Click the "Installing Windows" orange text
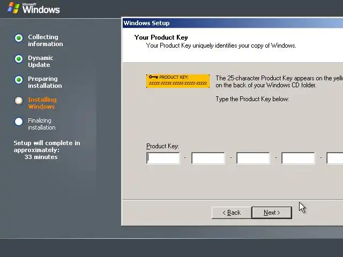The width and height of the screenshot is (343, 257). 42,103
